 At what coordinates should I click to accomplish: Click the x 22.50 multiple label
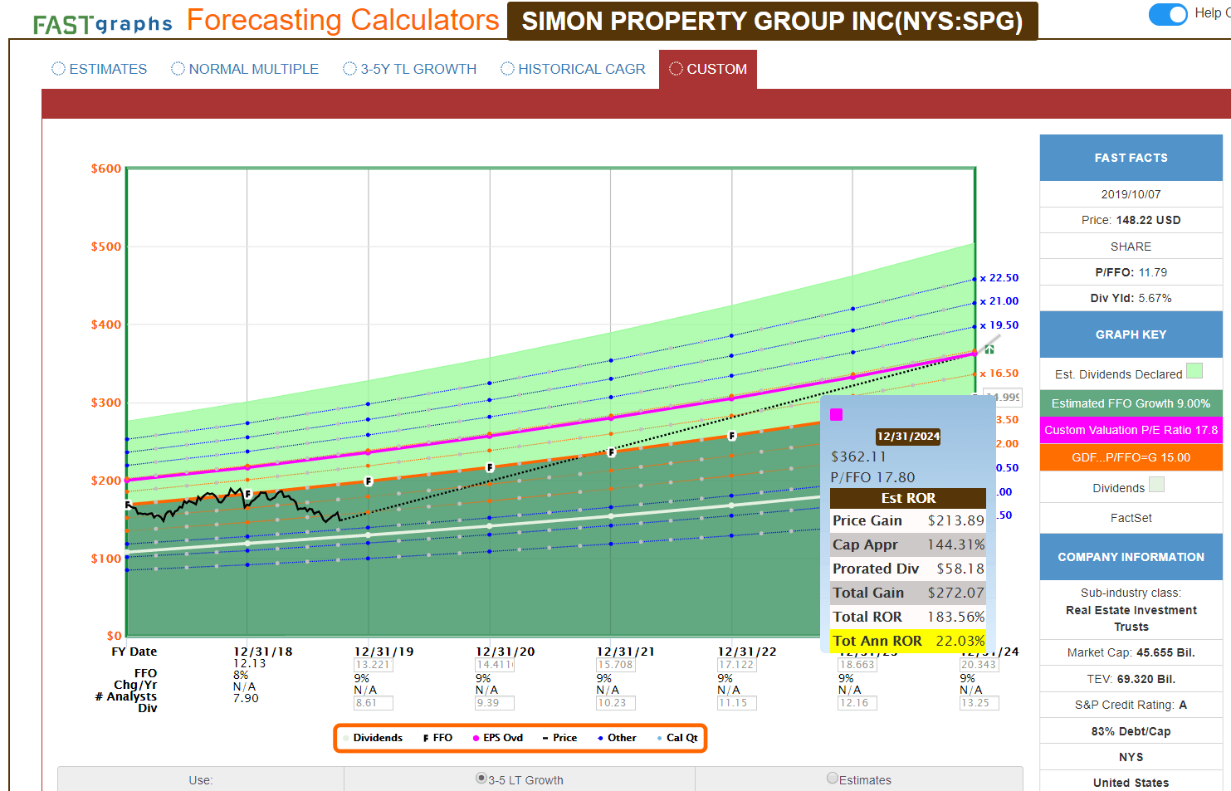coord(999,278)
